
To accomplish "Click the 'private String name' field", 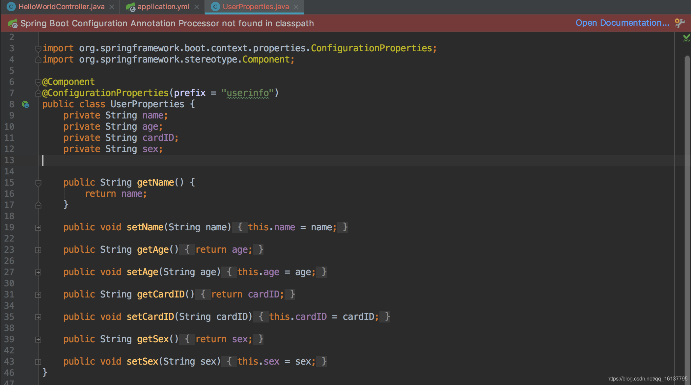I will (116, 115).
